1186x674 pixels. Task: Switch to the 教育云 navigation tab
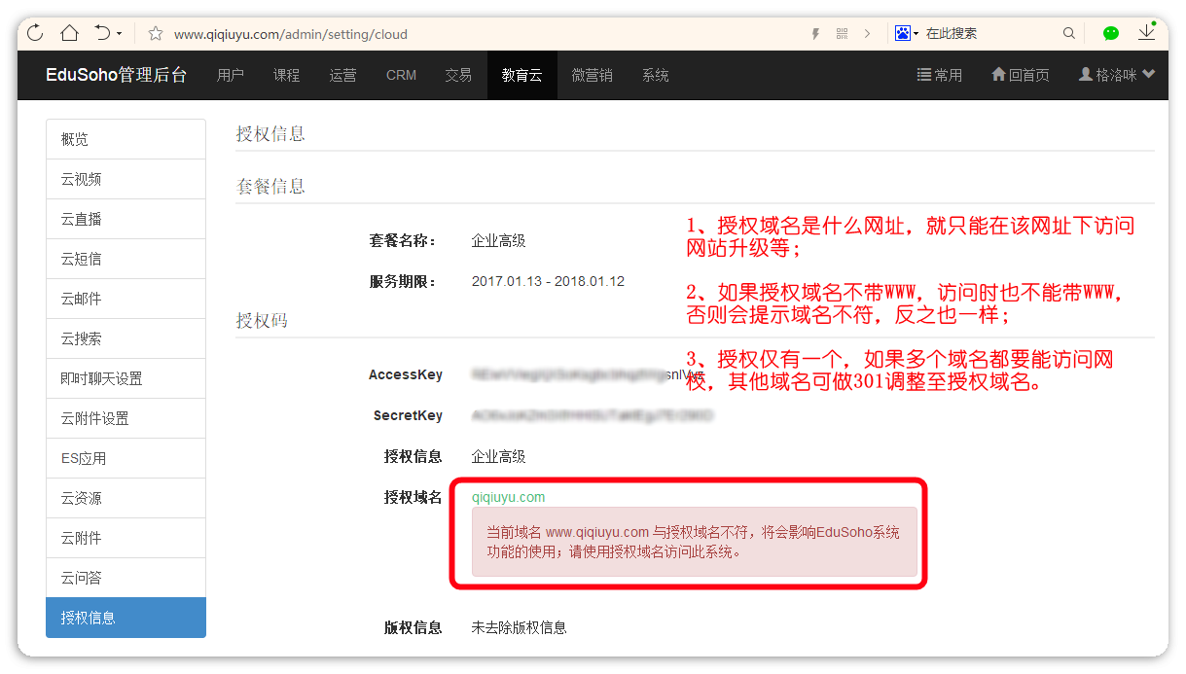pyautogui.click(x=521, y=75)
